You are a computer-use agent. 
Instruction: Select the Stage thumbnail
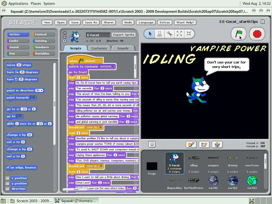152,168
